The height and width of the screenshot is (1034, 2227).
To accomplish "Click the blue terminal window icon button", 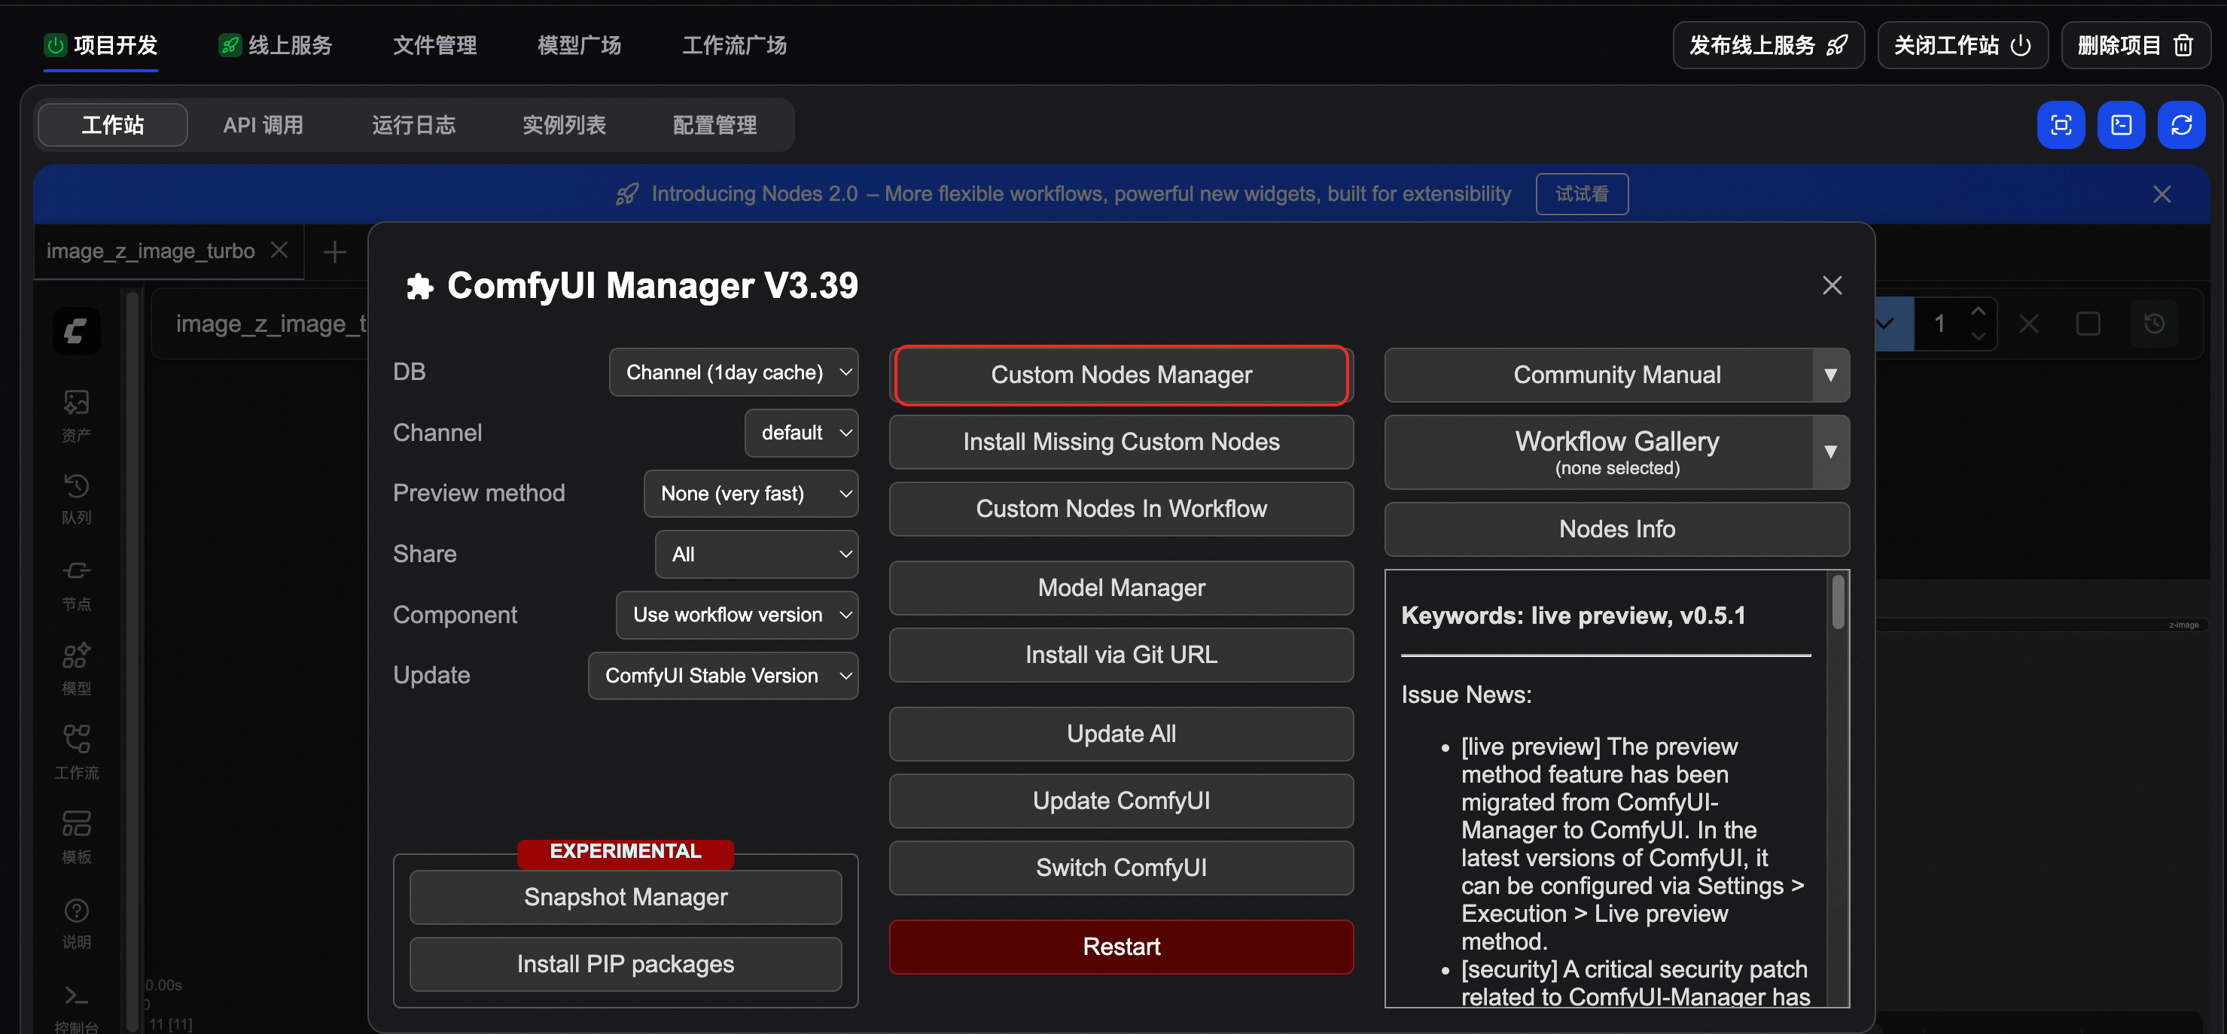I will pyautogui.click(x=2122, y=125).
